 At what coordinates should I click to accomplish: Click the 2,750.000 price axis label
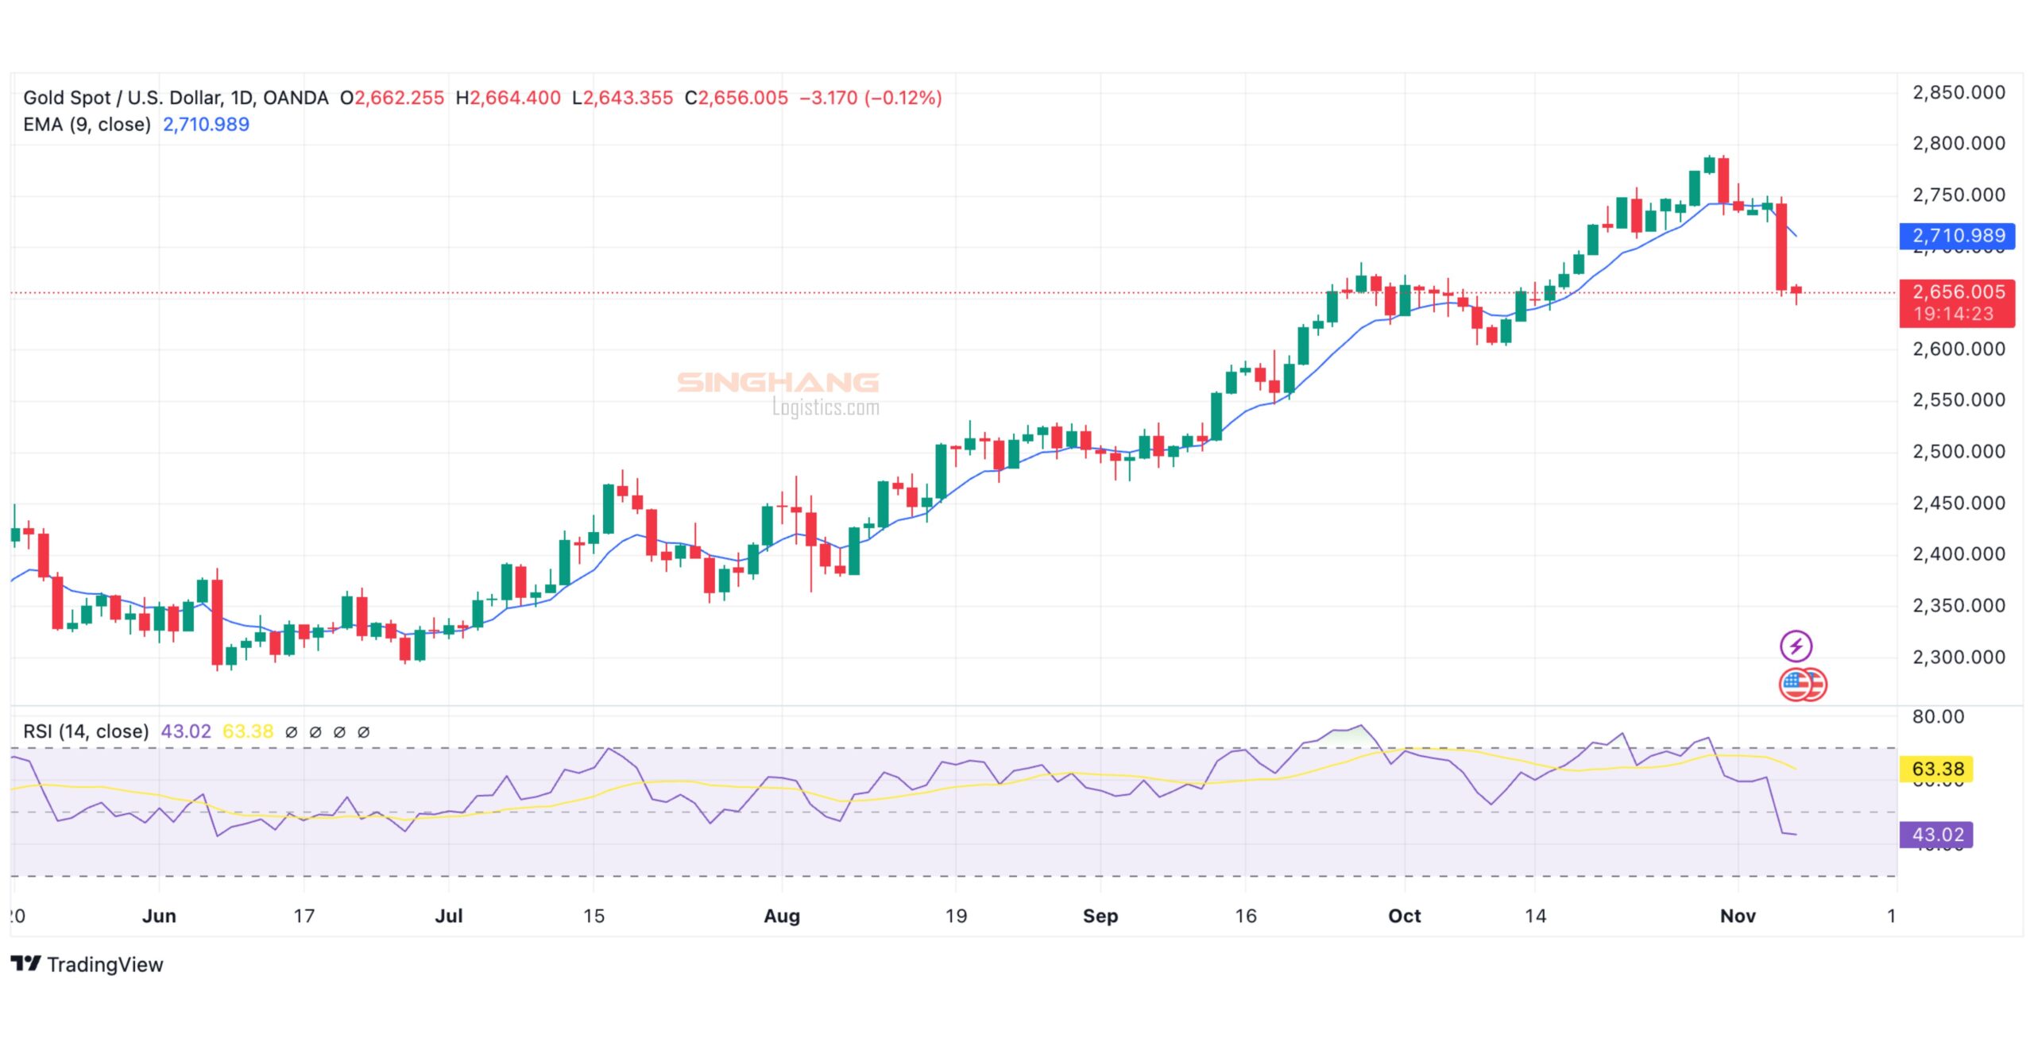(x=1959, y=195)
